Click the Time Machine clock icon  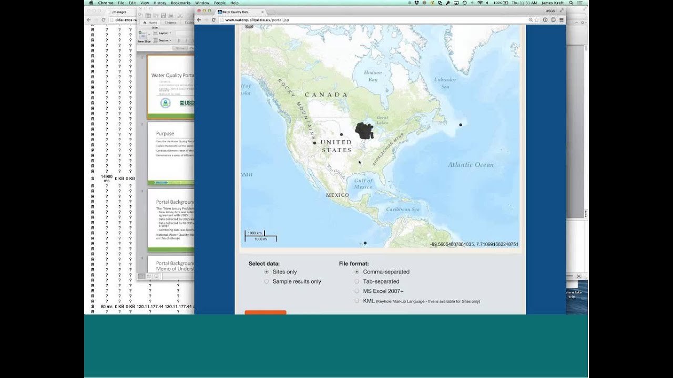pos(464,3)
